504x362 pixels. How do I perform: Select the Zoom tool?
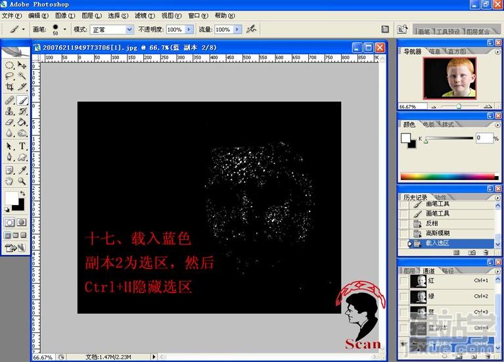(22, 181)
